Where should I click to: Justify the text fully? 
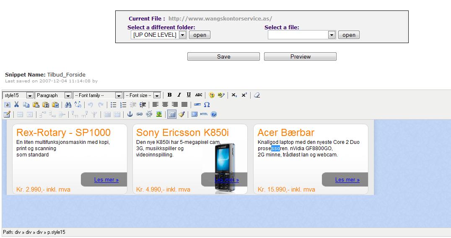tap(184, 105)
